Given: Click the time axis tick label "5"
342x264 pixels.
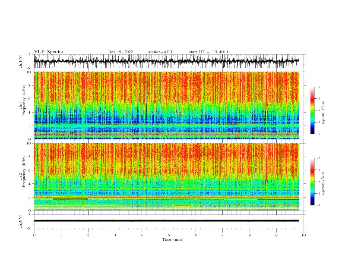Looking at the screenshot, I should (169, 235).
